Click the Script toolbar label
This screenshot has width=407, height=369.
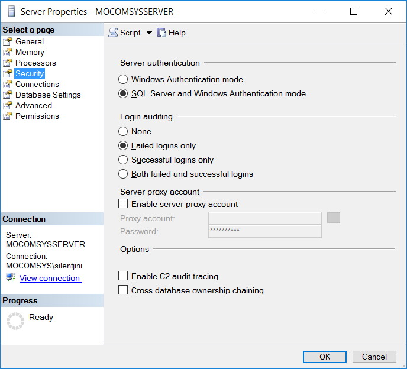pos(130,33)
